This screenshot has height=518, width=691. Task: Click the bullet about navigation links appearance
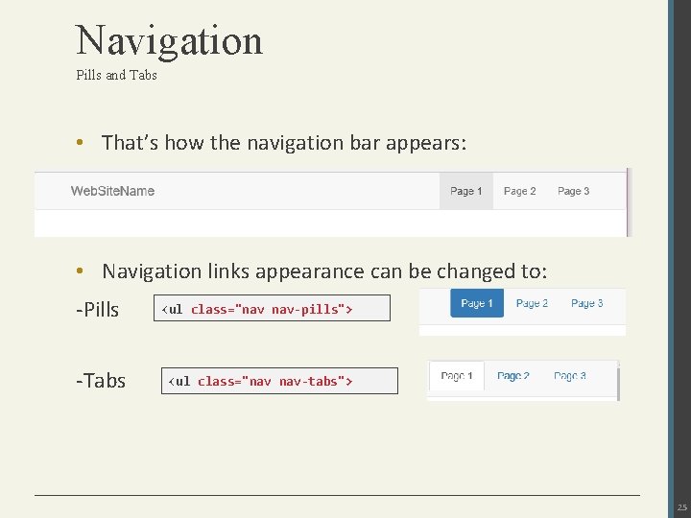324,271
